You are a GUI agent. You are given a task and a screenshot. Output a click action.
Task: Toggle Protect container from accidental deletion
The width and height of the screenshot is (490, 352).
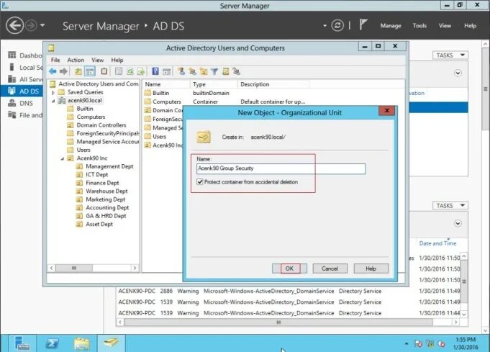[x=200, y=182]
